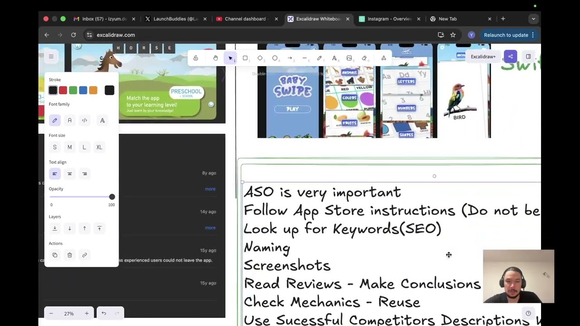Select the Eraser tool
Image resolution: width=580 pixels, height=326 pixels.
point(364,58)
